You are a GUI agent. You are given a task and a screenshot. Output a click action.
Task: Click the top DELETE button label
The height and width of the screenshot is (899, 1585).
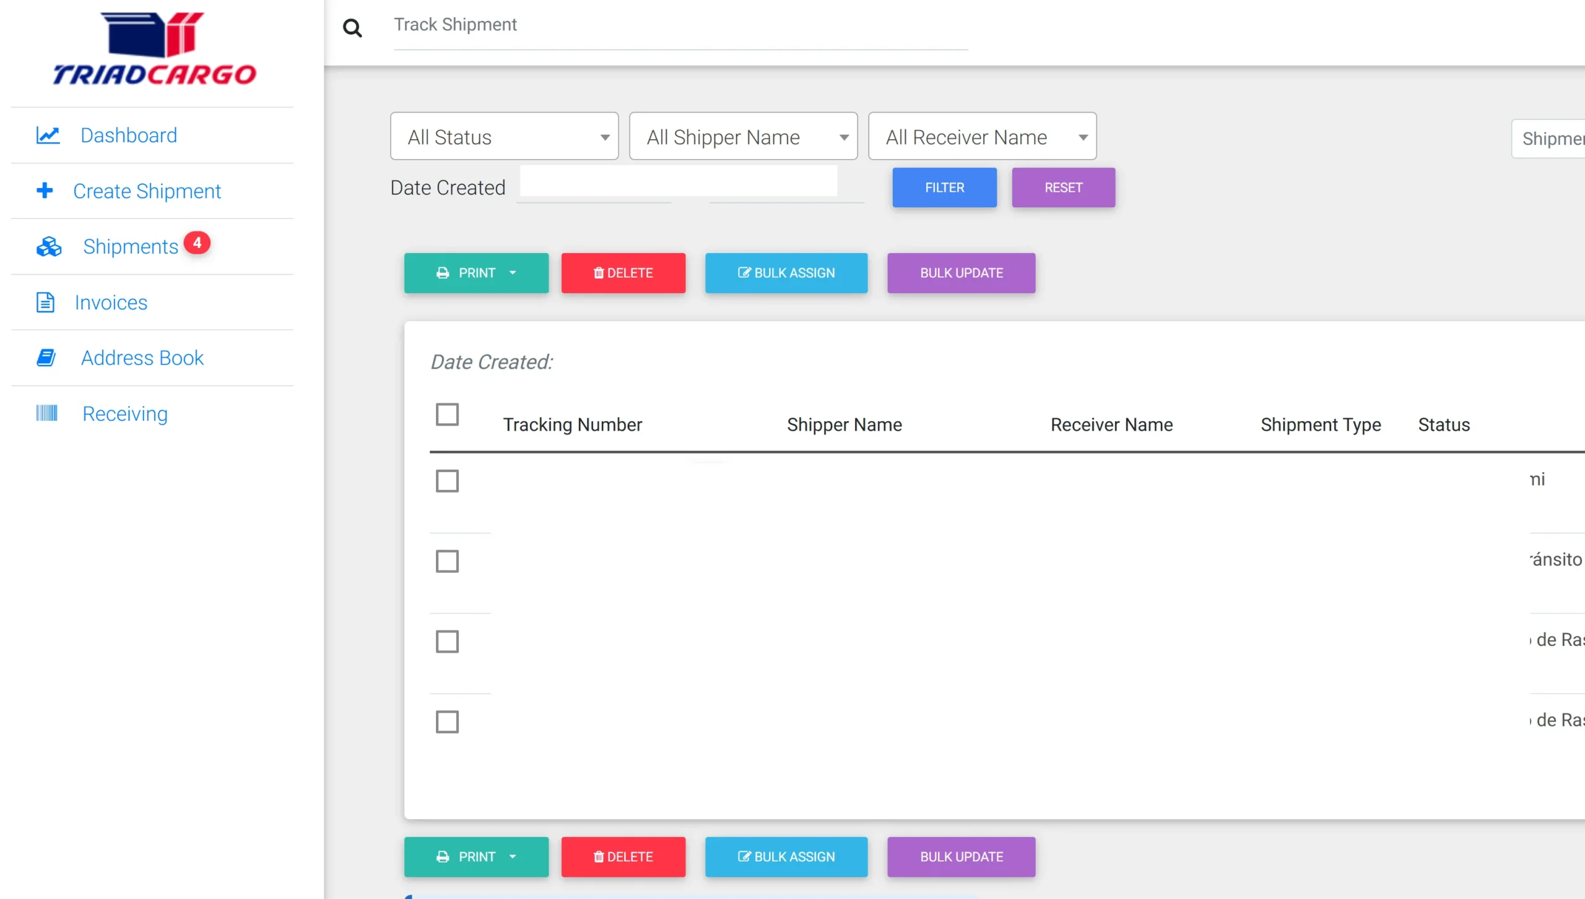[630, 273]
